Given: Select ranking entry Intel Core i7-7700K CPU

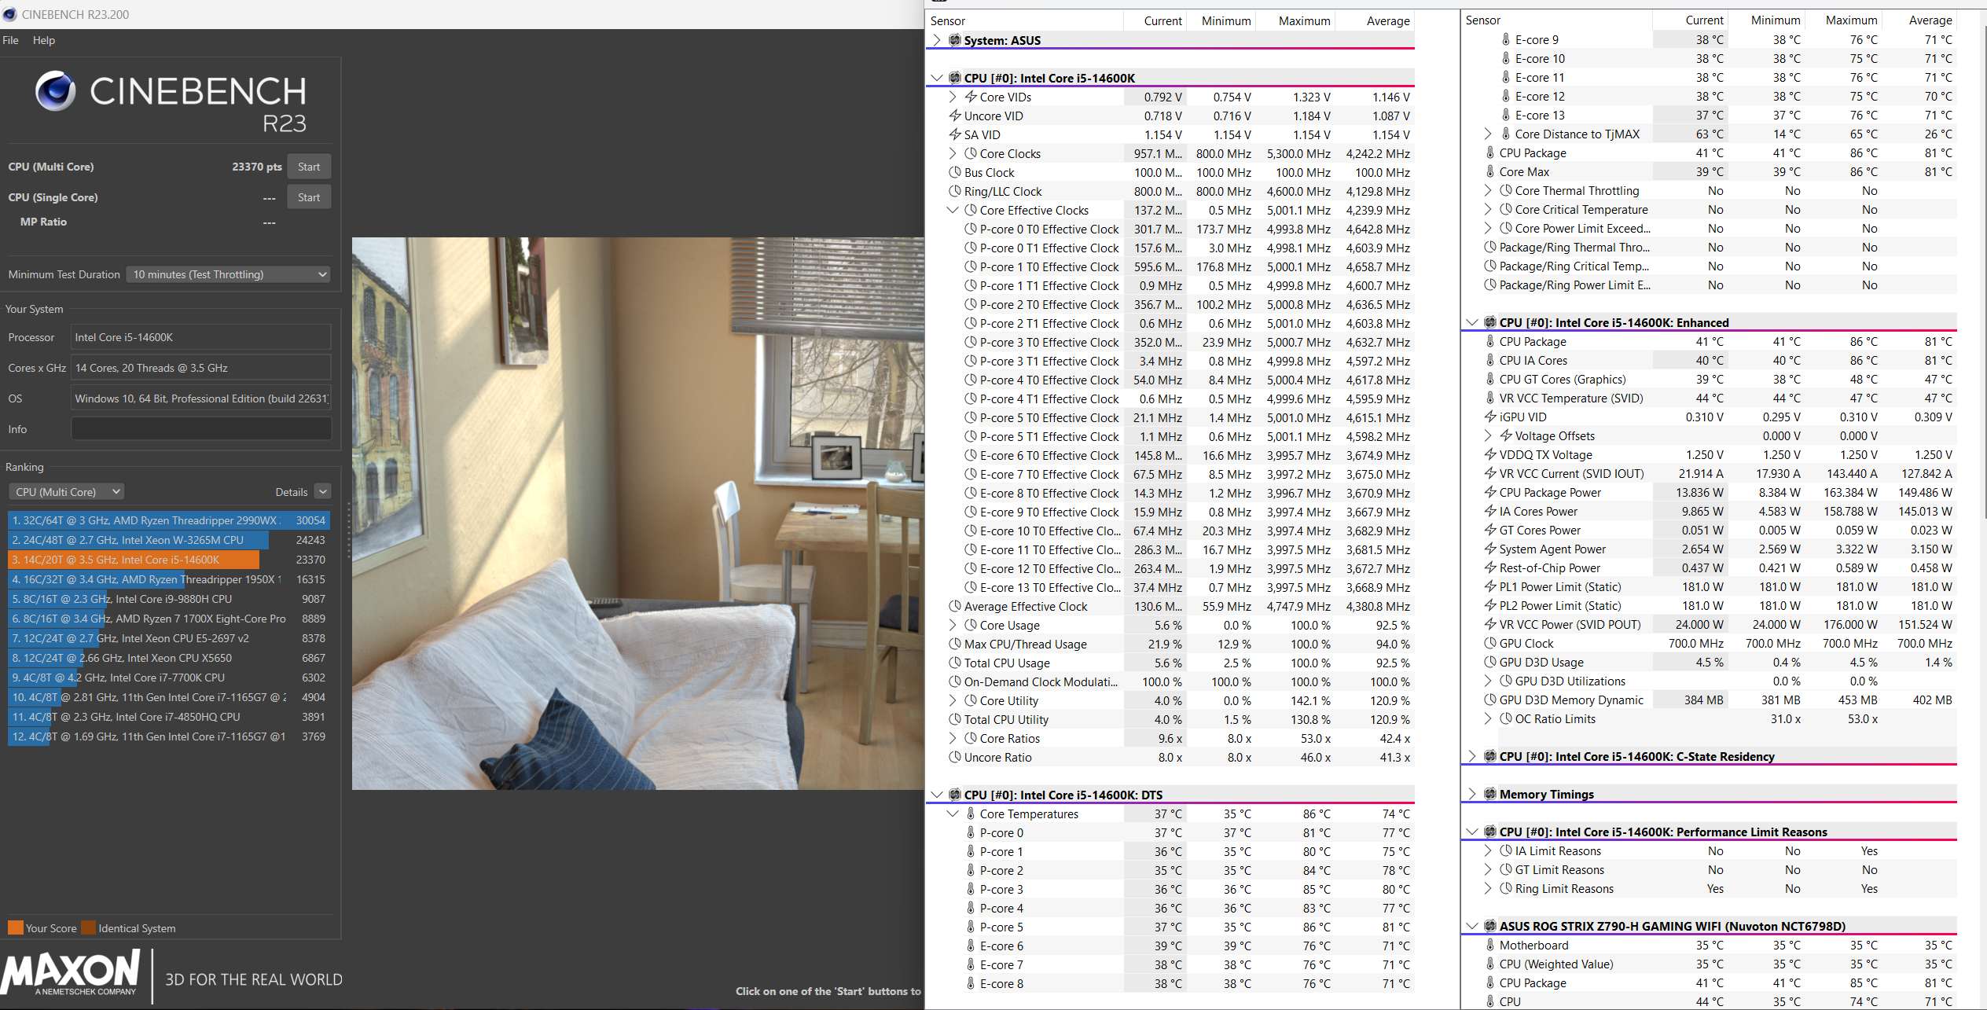Looking at the screenshot, I should (x=169, y=678).
